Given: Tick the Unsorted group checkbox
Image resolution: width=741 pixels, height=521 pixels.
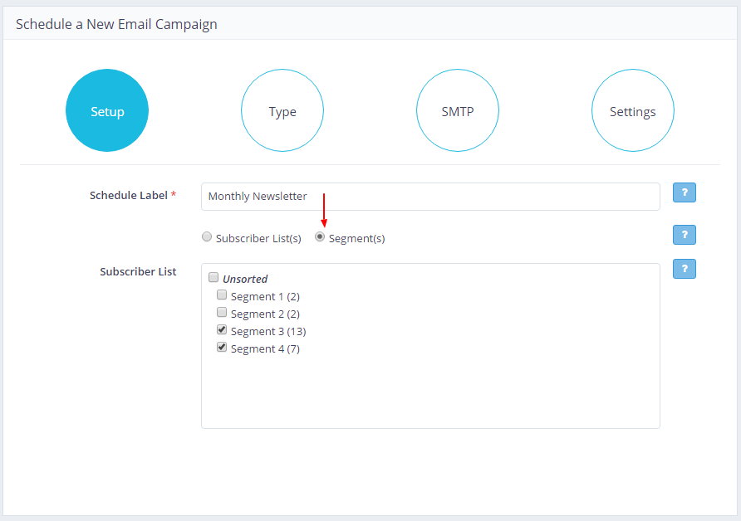Looking at the screenshot, I should (213, 278).
